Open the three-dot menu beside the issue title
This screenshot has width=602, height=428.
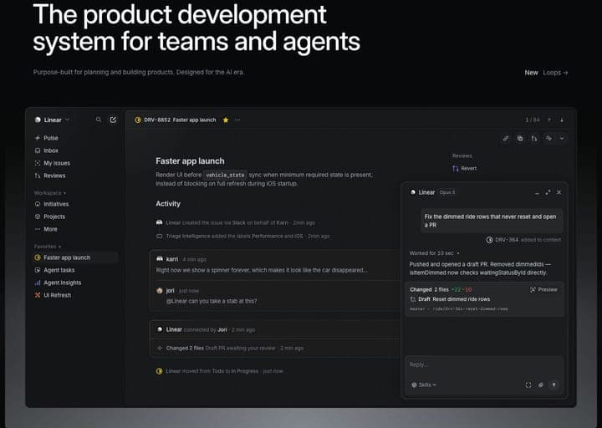[x=237, y=120]
